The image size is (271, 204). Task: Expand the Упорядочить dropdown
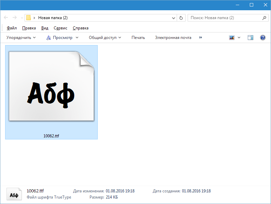tap(21, 38)
